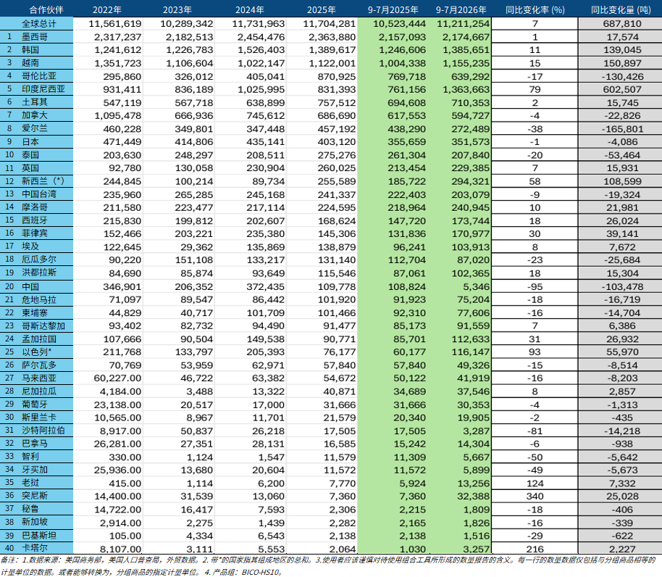Click the 新加坡 row label

(35, 522)
